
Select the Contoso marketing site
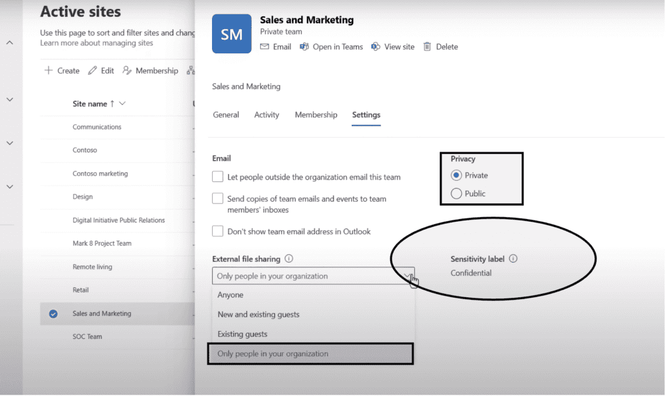pos(100,174)
